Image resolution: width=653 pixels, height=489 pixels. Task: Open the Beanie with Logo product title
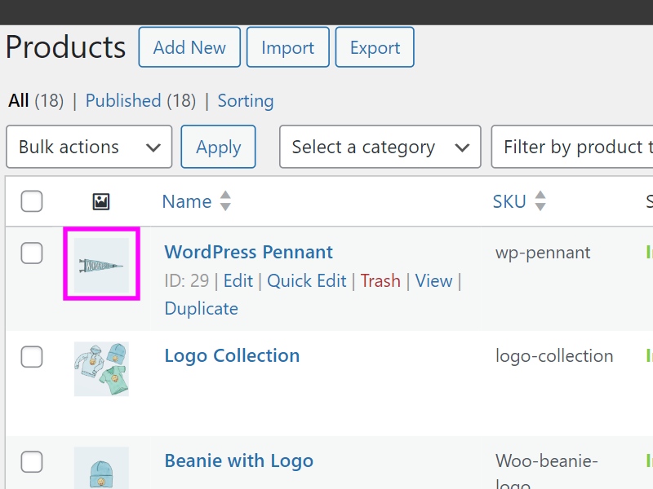pos(239,460)
